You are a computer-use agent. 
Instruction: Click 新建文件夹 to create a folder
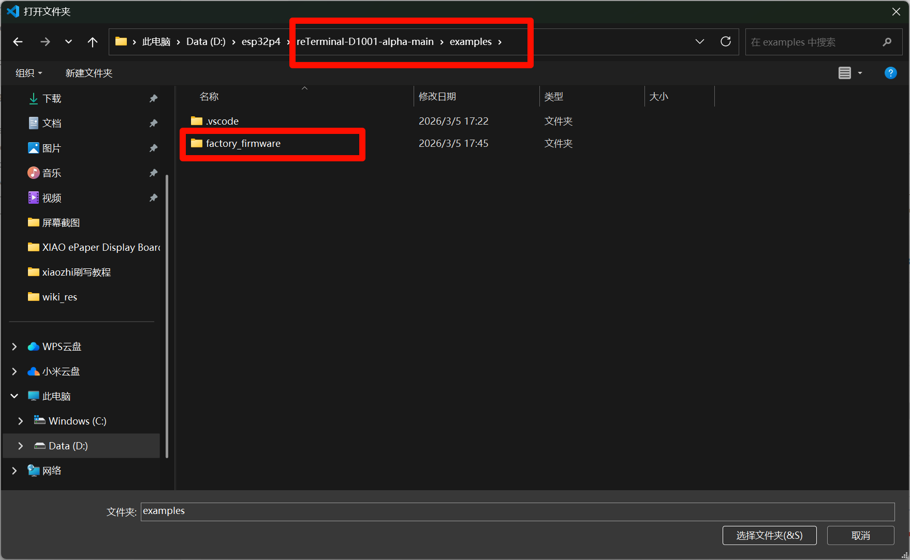pyautogui.click(x=89, y=73)
